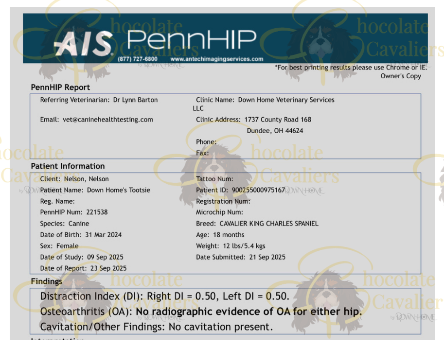Click the (877) 727-6800 phone number
Screen dimensions: 444x349
tap(138, 59)
